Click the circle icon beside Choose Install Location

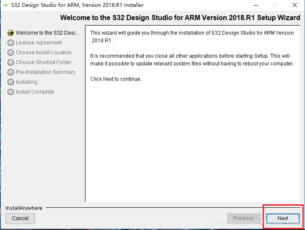point(11,53)
